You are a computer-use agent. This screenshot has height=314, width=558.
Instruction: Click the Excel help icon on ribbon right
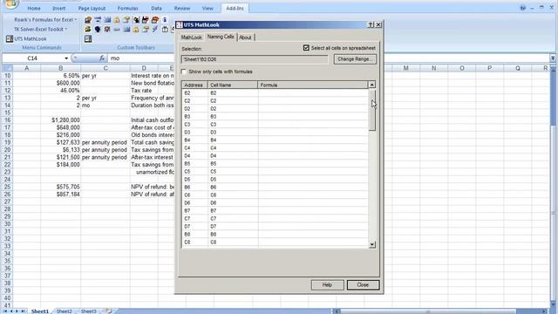(x=522, y=8)
